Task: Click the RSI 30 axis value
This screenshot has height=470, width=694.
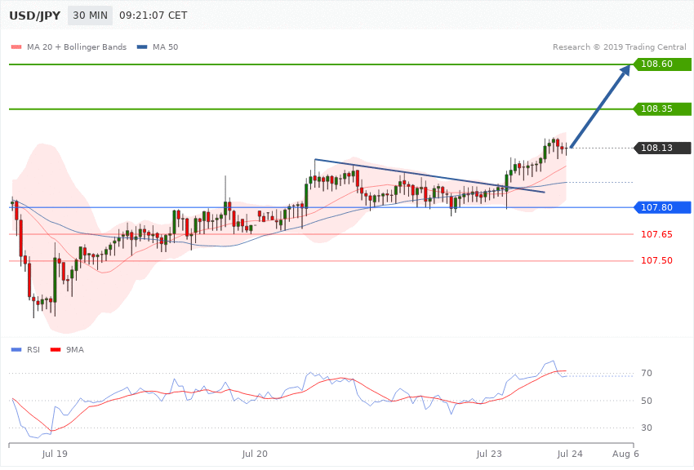Action: point(646,428)
